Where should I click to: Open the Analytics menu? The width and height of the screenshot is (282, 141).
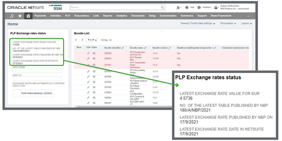tap(122, 16)
